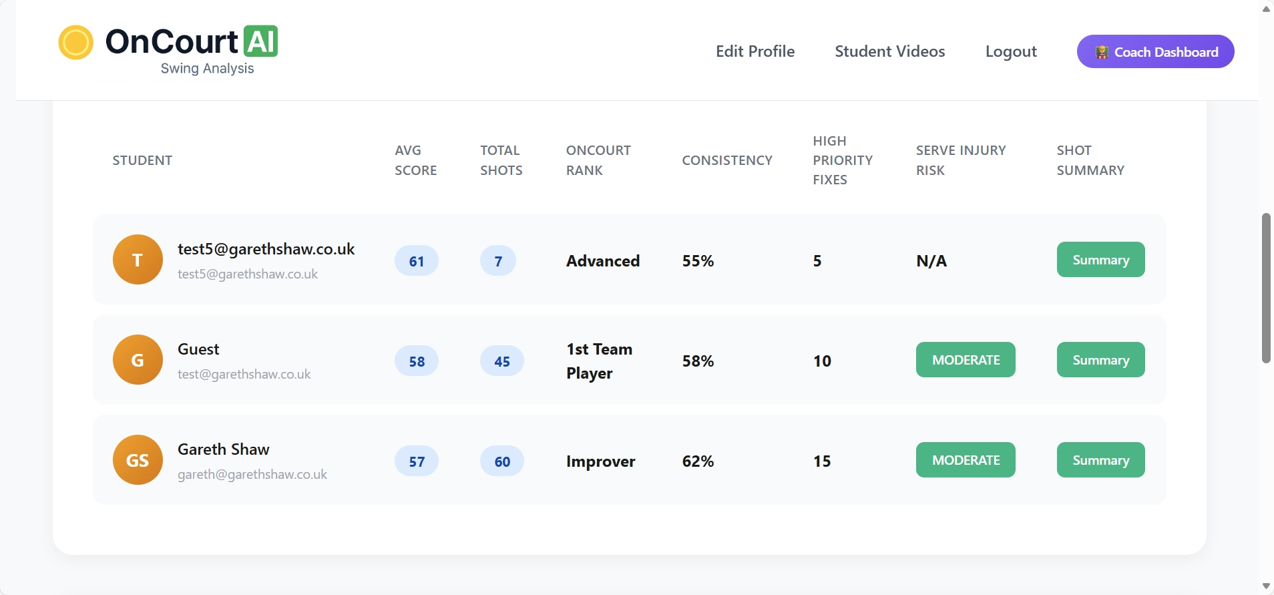
Task: Open Gareth Shaw's shot Summary
Action: pyautogui.click(x=1100, y=460)
